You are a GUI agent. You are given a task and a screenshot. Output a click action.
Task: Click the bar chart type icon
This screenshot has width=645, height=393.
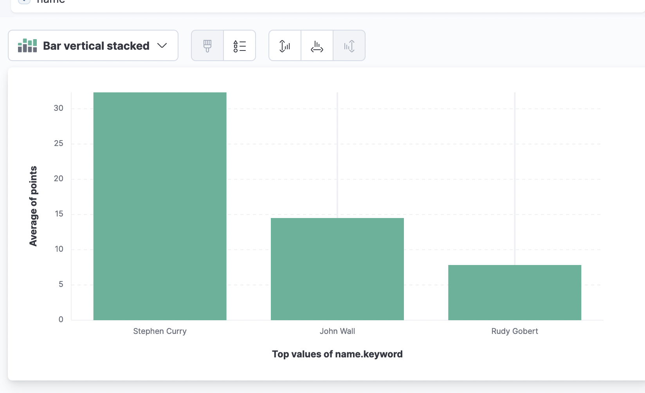click(27, 45)
